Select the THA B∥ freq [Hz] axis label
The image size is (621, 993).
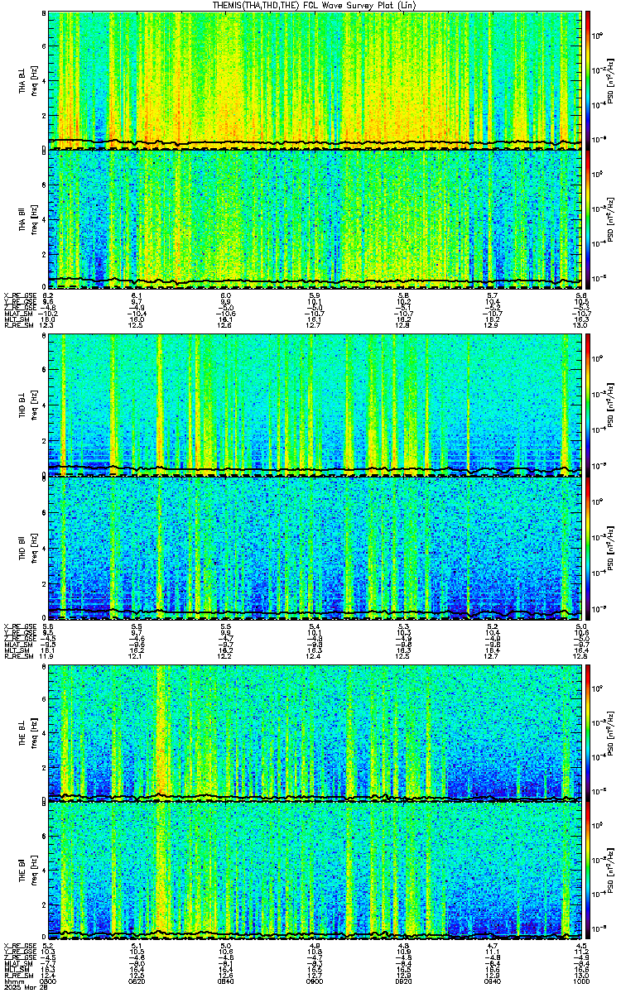point(26,219)
